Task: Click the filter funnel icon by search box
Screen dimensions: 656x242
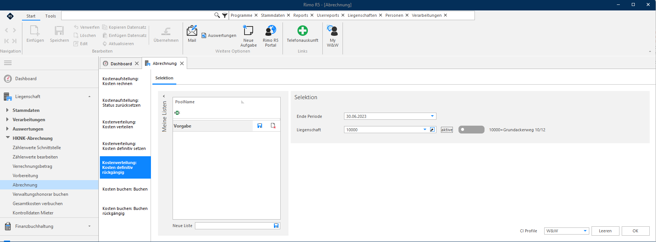Action: 225,15
